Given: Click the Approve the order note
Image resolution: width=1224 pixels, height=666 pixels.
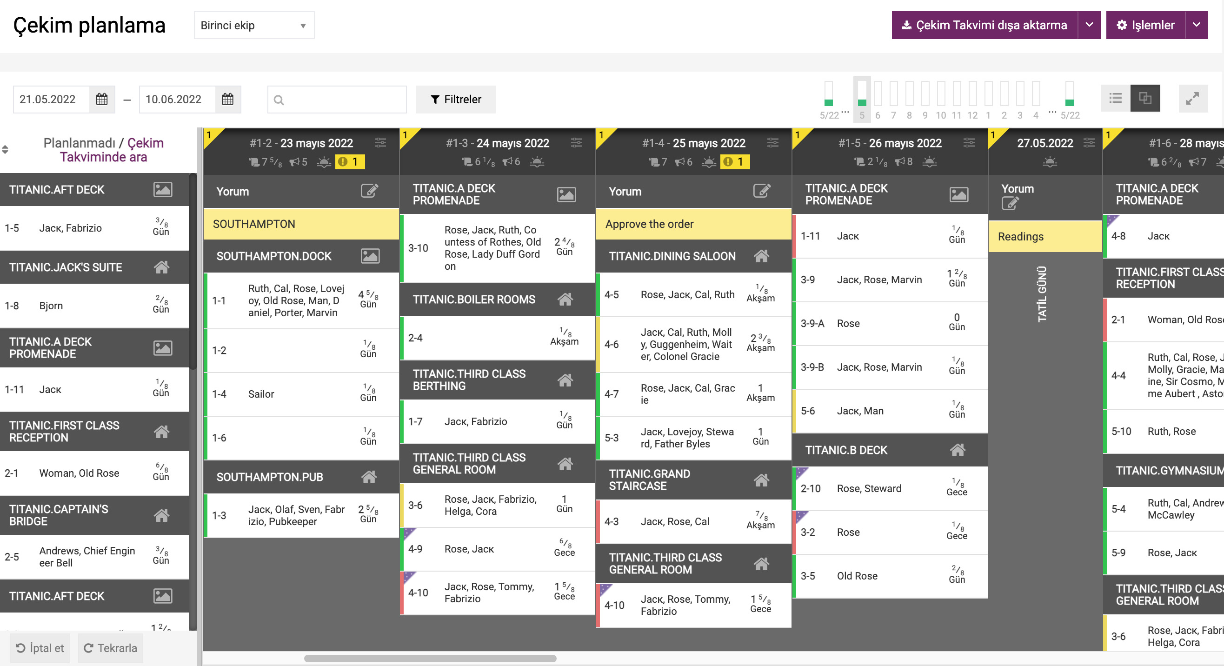Looking at the screenshot, I should point(694,224).
